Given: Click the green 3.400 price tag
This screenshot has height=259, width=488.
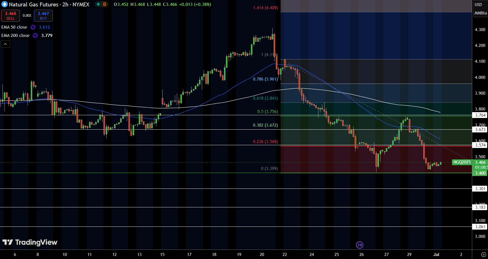Looking at the screenshot, I should (480, 173).
